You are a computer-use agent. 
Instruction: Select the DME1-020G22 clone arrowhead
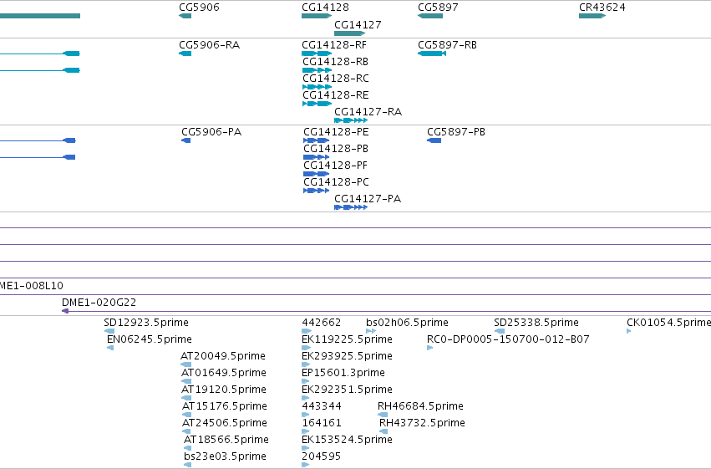(x=65, y=311)
